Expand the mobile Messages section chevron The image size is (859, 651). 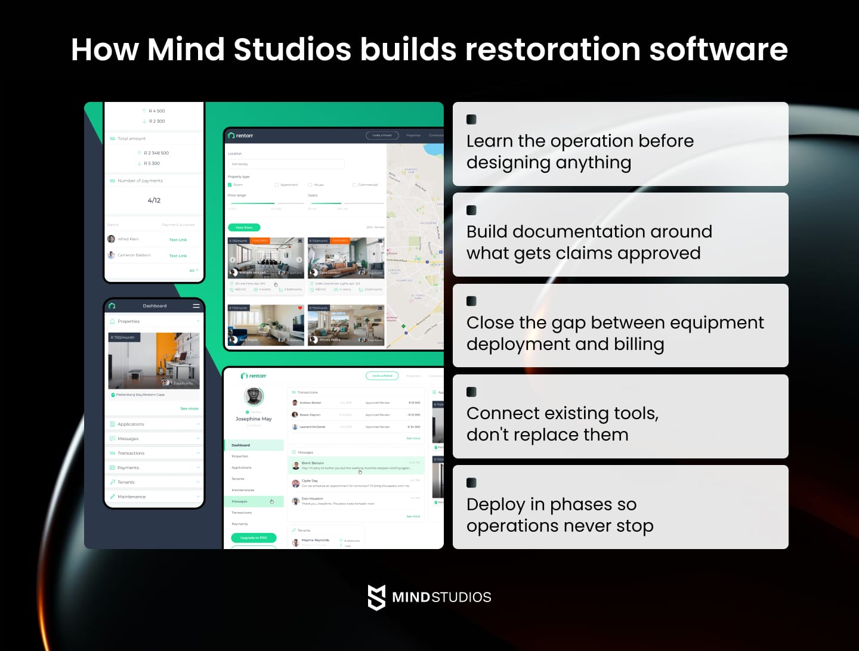tap(197, 438)
